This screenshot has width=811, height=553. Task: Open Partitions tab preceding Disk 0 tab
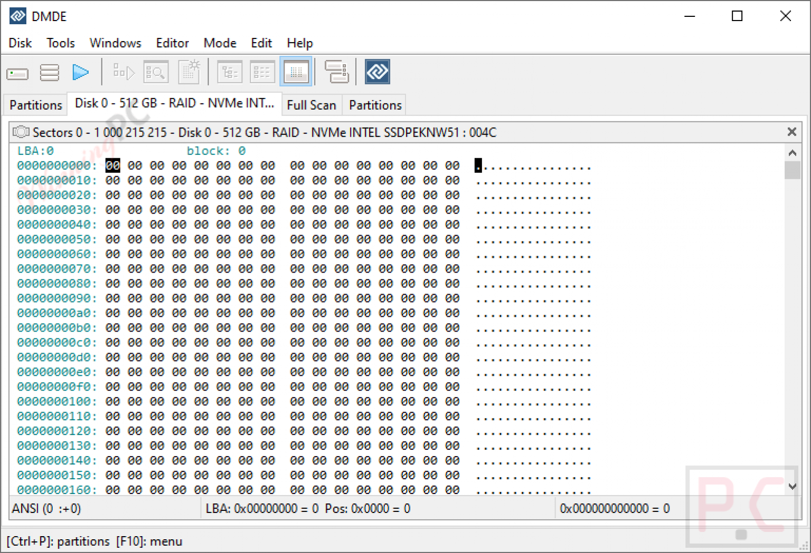(x=36, y=105)
